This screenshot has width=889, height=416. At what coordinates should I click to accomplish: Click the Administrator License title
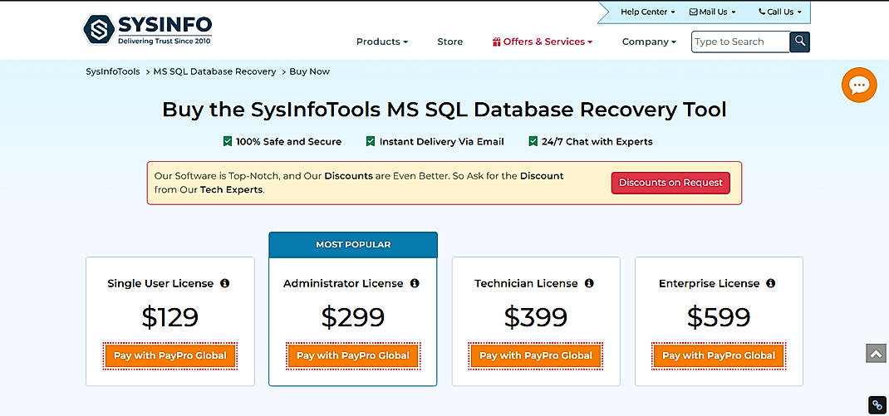[x=343, y=283]
